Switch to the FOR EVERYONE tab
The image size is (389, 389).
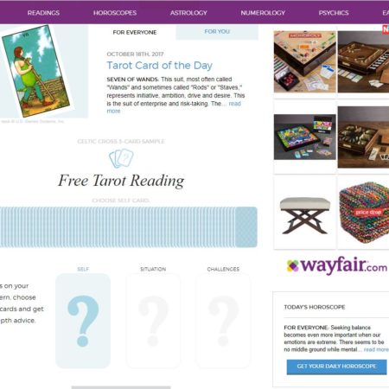point(135,32)
